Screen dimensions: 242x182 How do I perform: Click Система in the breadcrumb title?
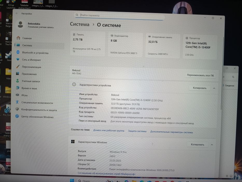(80, 24)
